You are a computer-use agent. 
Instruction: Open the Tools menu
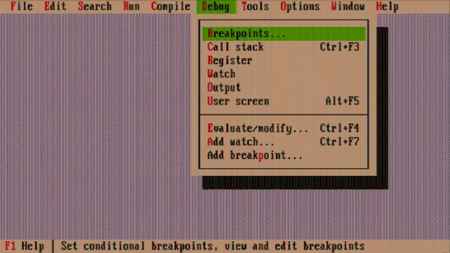pos(255,7)
